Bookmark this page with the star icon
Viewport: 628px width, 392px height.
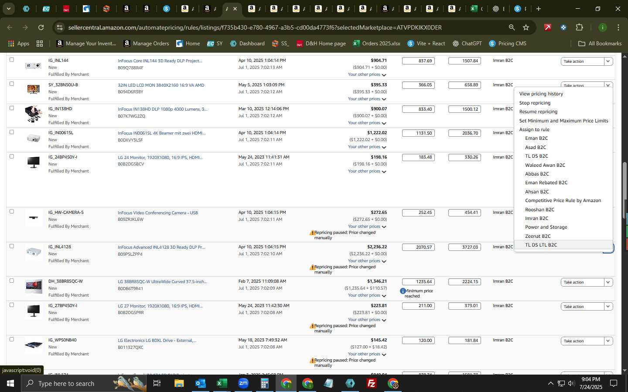pos(526,27)
